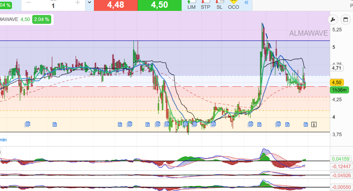The image size is (353, 191).
Task: Open the black info icon on the chart
Action: point(314,124)
